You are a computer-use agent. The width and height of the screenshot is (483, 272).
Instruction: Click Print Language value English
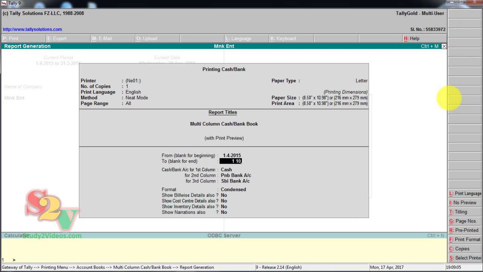pos(133,92)
